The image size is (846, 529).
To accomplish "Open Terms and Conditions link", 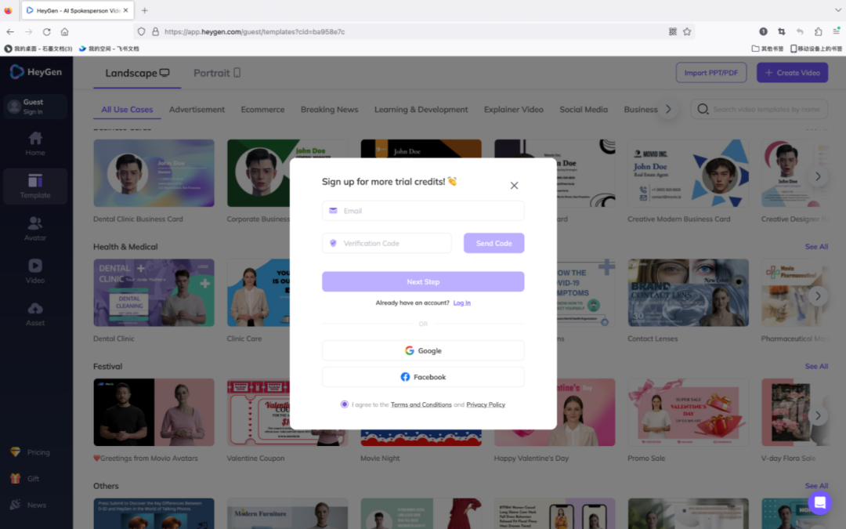I will [421, 404].
